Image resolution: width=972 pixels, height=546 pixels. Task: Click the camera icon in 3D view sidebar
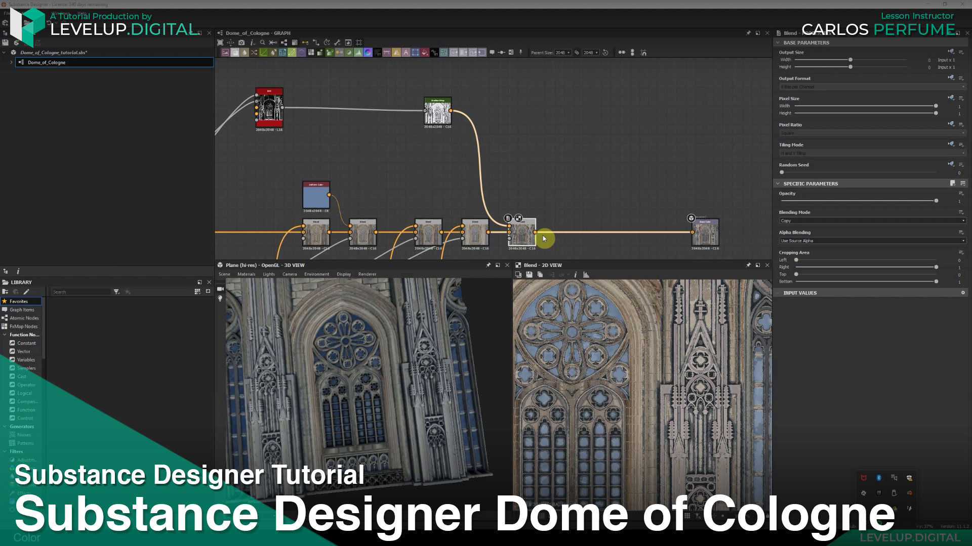click(x=220, y=289)
